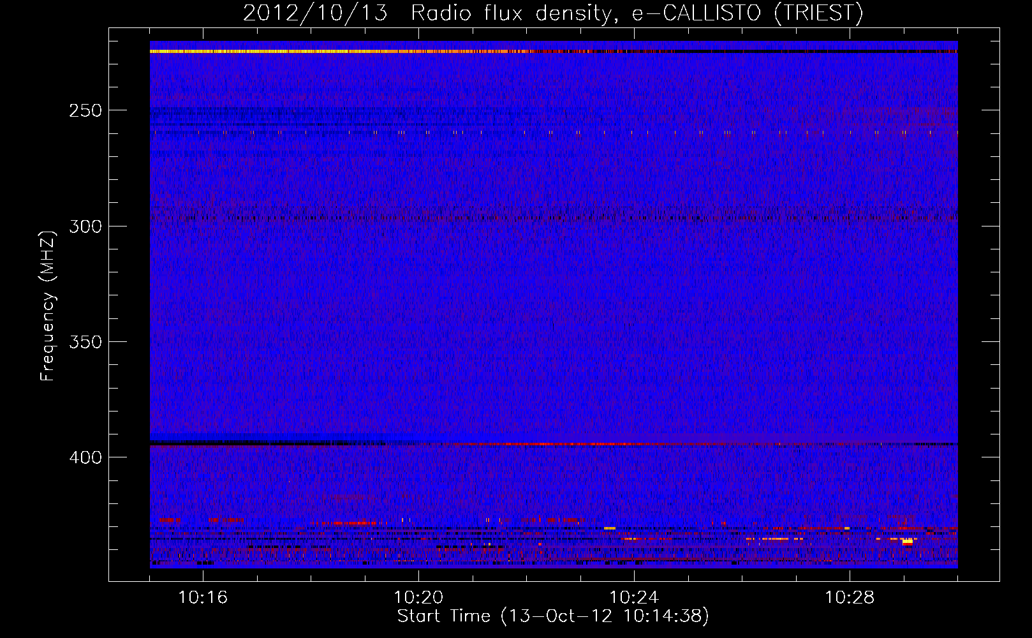Click the 400 frequency tick label

(x=85, y=457)
